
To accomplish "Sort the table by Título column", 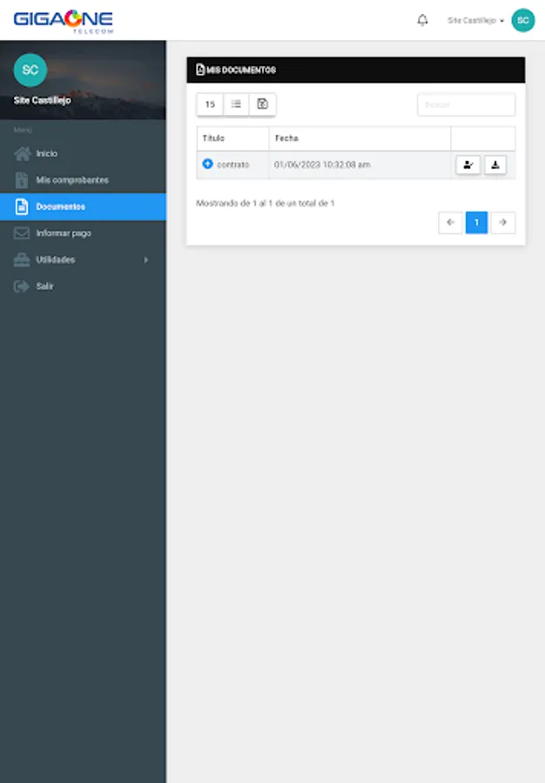I will (232, 138).
